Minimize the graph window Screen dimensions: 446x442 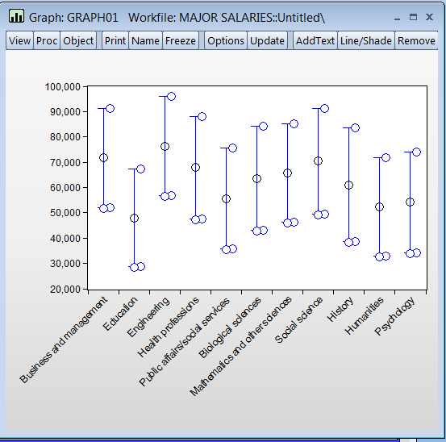pos(398,18)
